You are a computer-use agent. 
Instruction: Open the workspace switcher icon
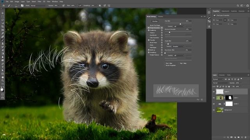click(242, 5)
